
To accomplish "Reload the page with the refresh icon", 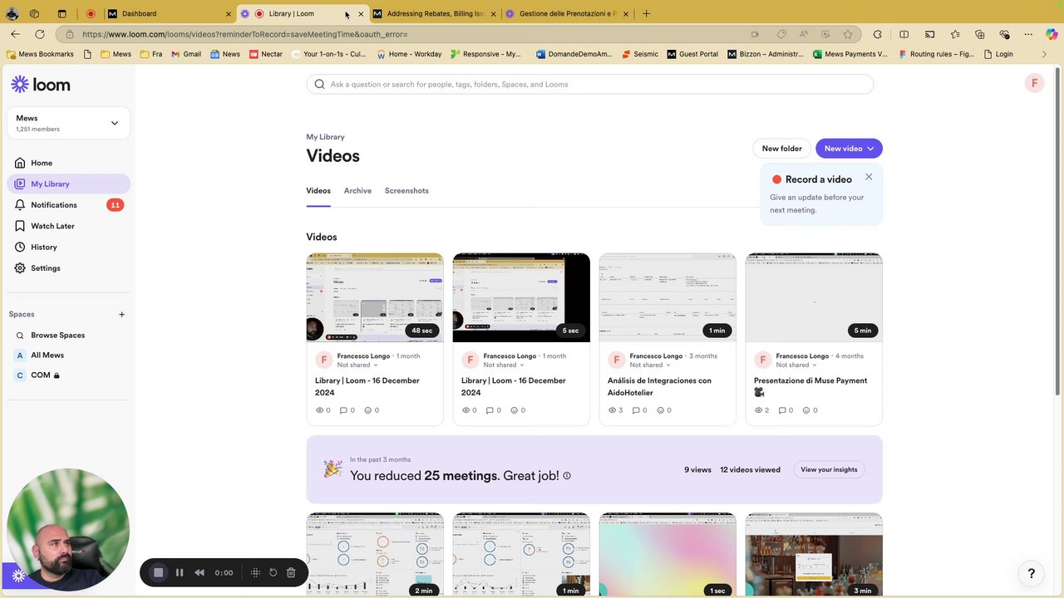I will pyautogui.click(x=39, y=34).
